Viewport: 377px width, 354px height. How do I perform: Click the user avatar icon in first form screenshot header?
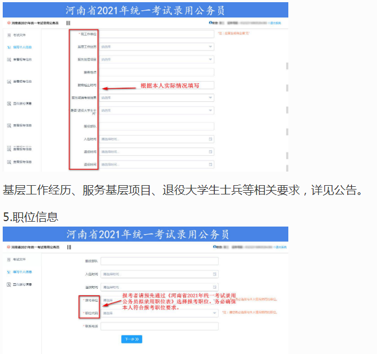click(x=211, y=23)
